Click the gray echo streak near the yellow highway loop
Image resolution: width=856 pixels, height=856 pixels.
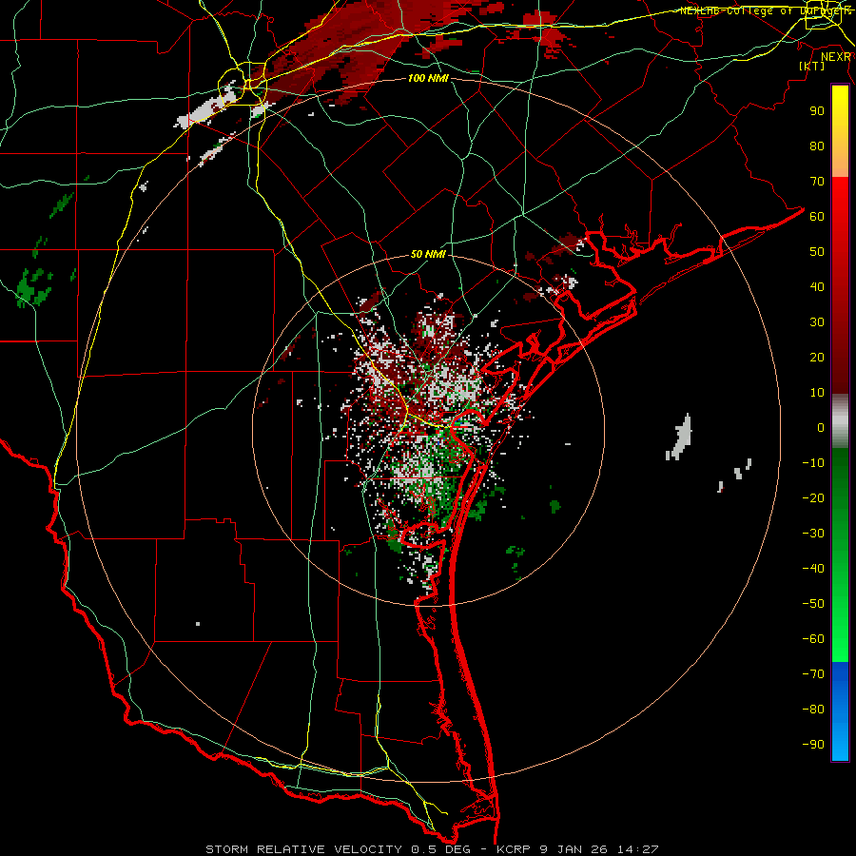[x=207, y=108]
